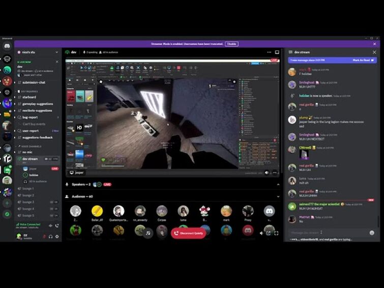This screenshot has width=384, height=288.
Task: Click noise suppression icon beside Voice Connected
Action: coord(50,226)
